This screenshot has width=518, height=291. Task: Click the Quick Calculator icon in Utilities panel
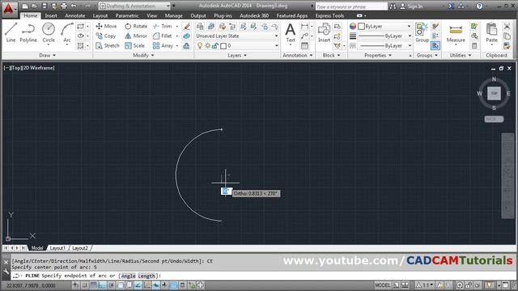[x=474, y=46]
